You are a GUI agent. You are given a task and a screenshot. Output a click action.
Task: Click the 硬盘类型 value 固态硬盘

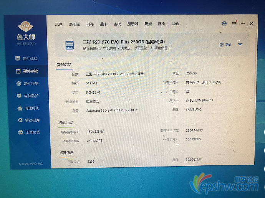coord(93,101)
